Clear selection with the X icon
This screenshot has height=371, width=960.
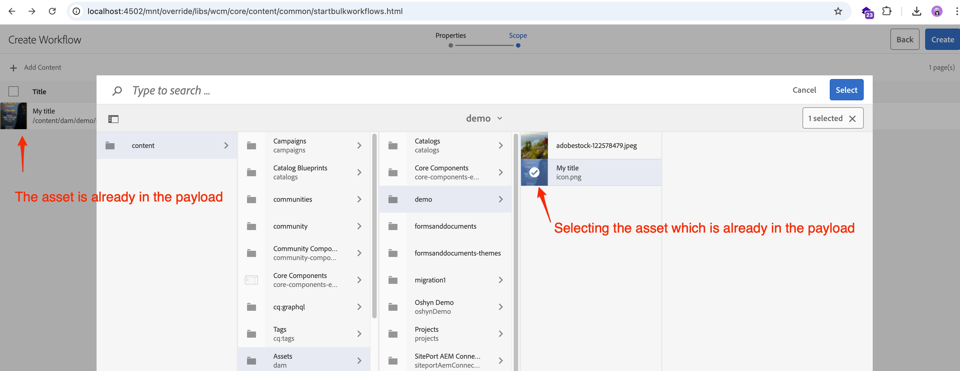click(x=852, y=119)
